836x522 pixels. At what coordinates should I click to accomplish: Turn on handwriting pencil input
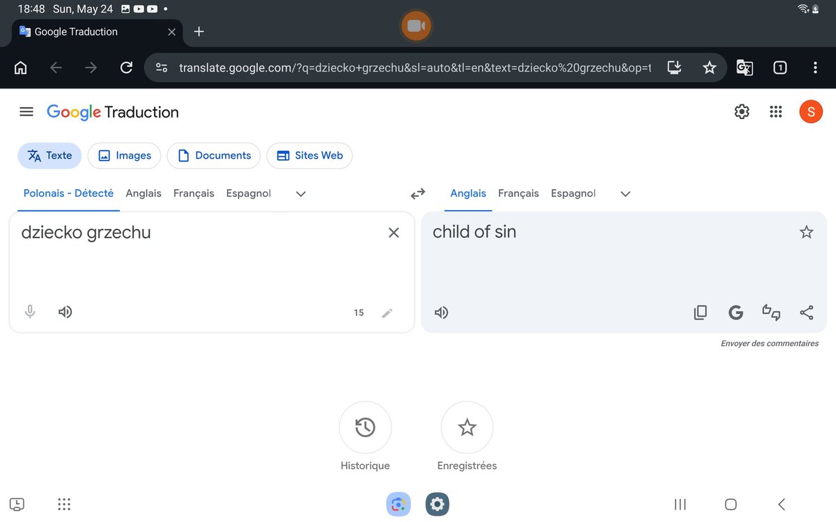point(387,313)
